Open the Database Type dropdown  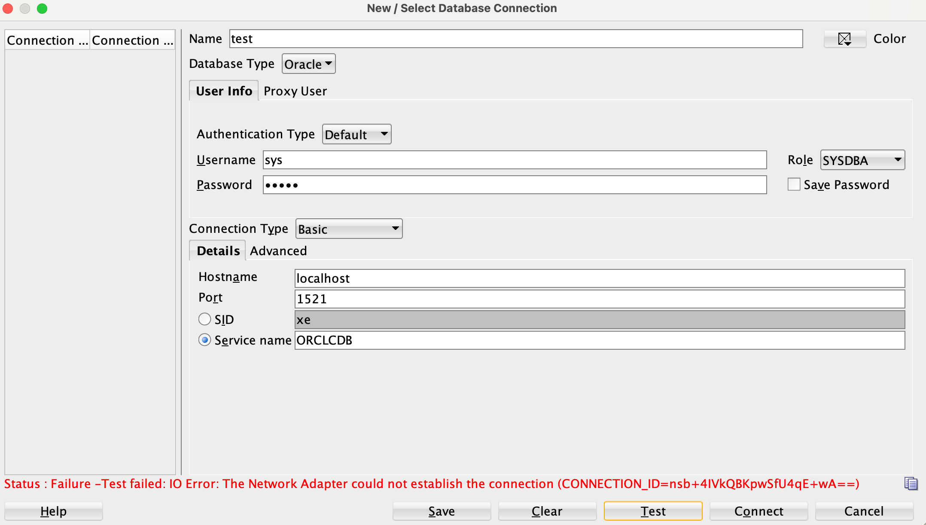(308, 64)
